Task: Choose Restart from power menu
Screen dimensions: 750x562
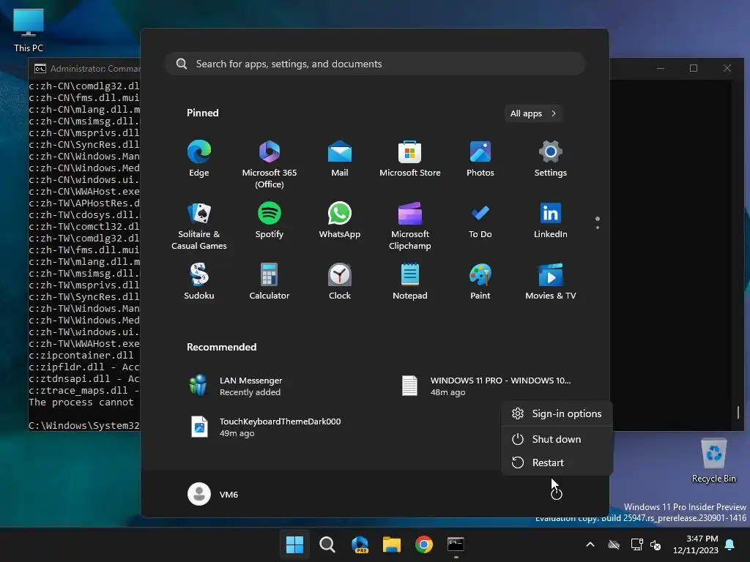Action: point(557,462)
